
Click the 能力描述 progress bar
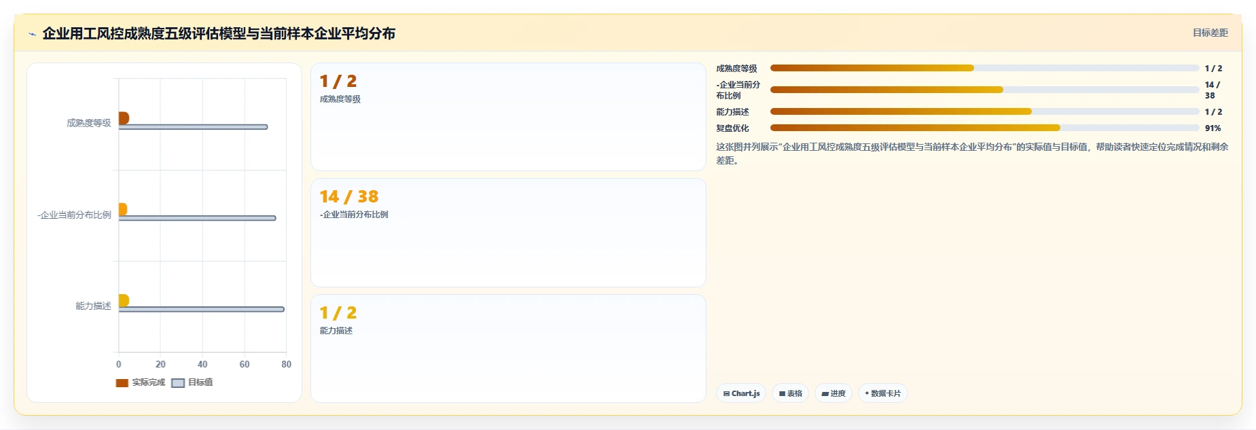(984, 111)
